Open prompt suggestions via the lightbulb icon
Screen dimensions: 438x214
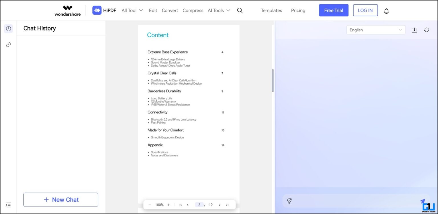tap(289, 201)
